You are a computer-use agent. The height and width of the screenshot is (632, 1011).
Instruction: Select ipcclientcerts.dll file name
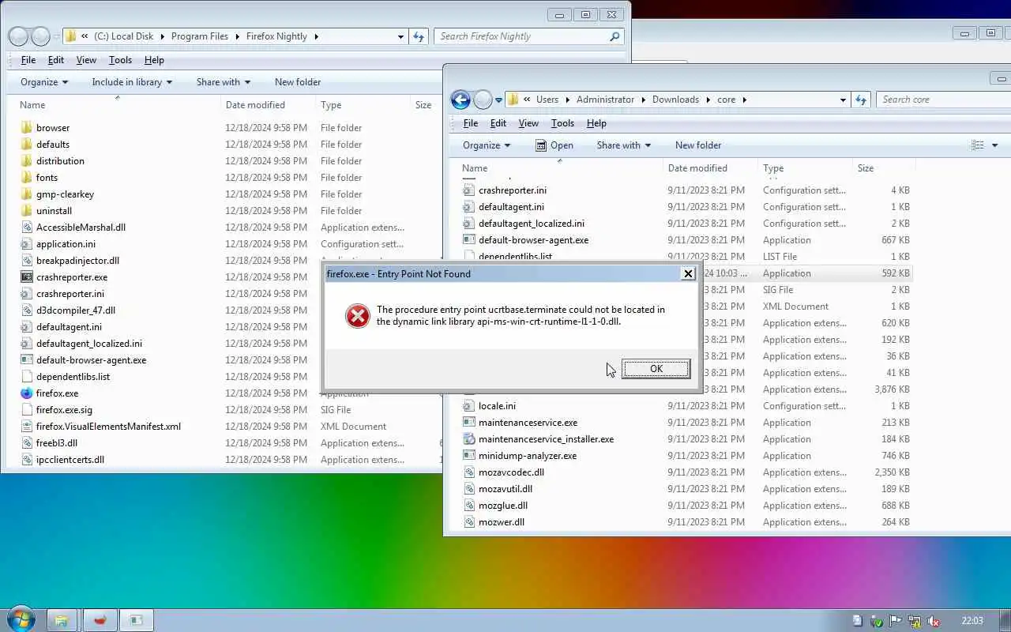(x=70, y=459)
